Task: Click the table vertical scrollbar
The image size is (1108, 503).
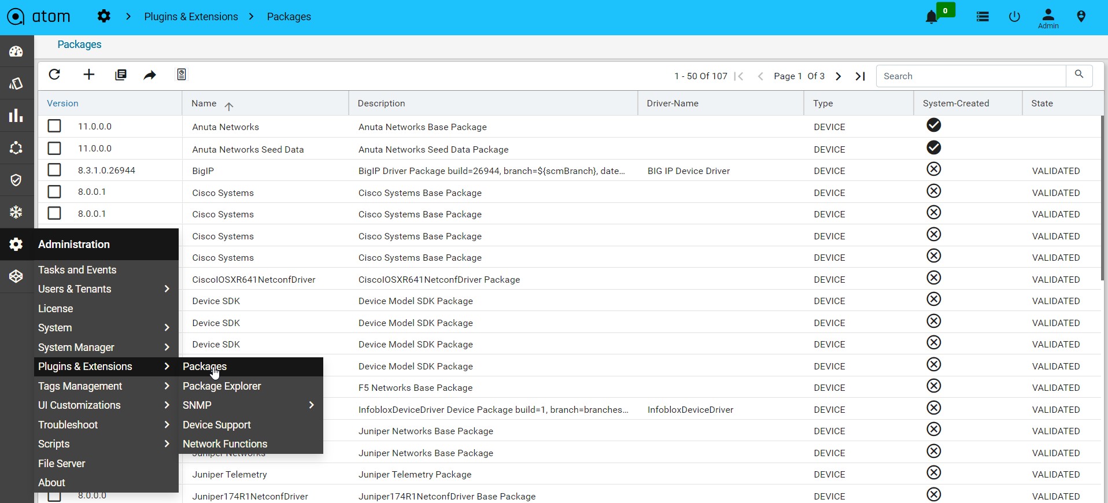Action: (x=1103, y=198)
